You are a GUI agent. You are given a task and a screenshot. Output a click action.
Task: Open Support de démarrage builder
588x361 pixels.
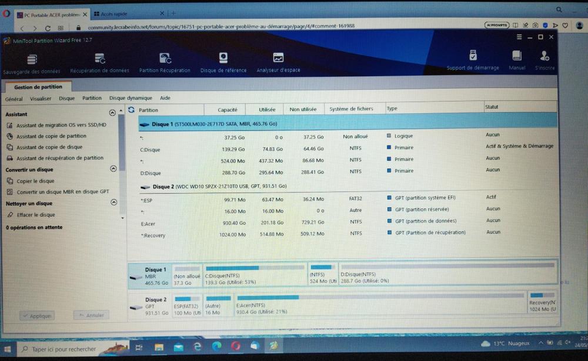coord(473,60)
